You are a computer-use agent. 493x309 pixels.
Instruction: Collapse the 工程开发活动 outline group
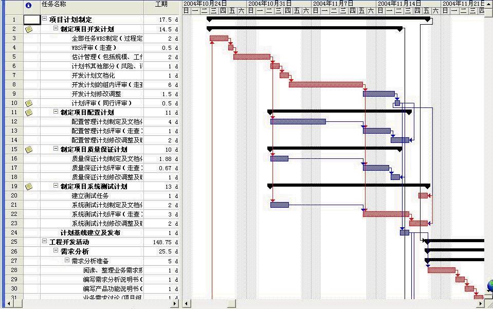click(45, 242)
